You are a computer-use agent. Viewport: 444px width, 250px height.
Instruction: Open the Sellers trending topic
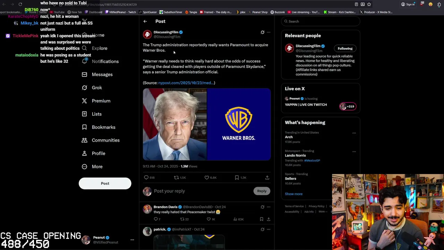pos(290,178)
